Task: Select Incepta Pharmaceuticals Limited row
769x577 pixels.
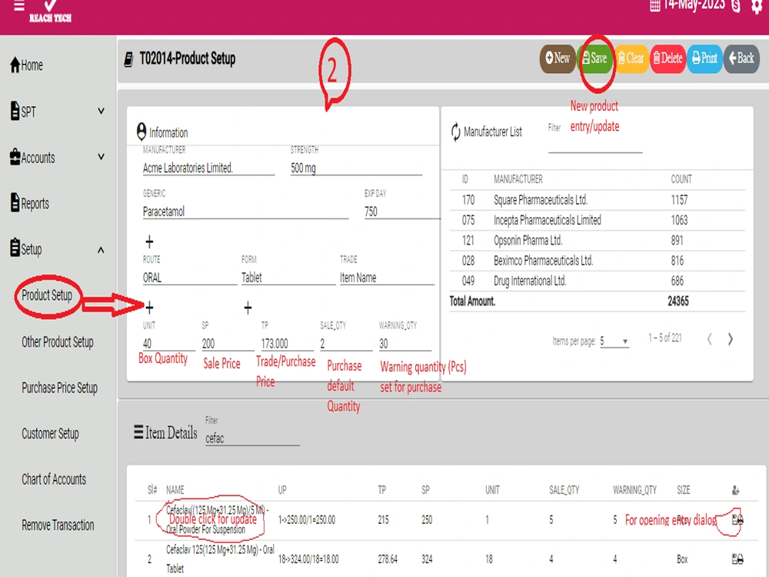Action: tap(597, 220)
